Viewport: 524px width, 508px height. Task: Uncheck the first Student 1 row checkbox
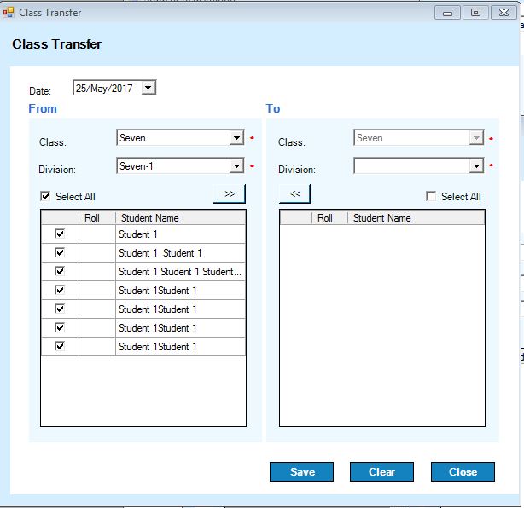point(60,234)
